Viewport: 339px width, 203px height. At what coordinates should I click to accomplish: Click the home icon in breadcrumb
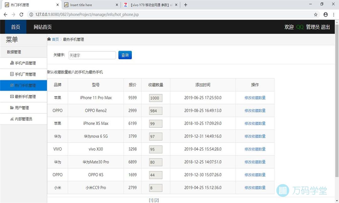tap(49, 39)
